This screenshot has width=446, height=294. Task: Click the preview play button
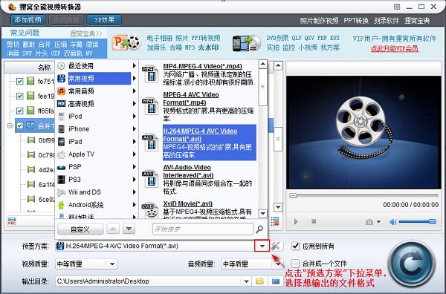tap(296, 221)
